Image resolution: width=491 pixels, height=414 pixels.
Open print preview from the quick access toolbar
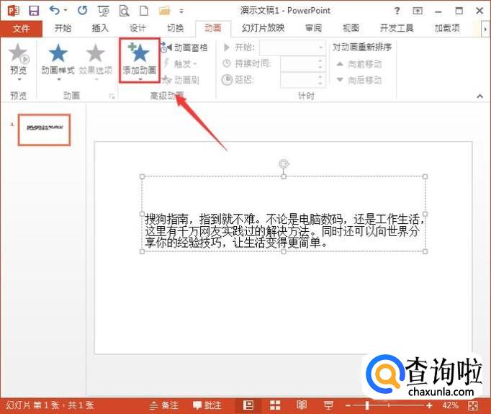point(124,12)
